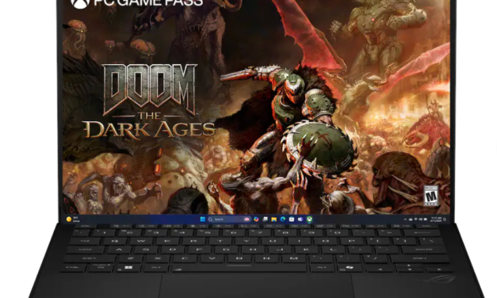This screenshot has width=497, height=298.
Task: Open Task View in the taskbar
Action: coord(265,219)
